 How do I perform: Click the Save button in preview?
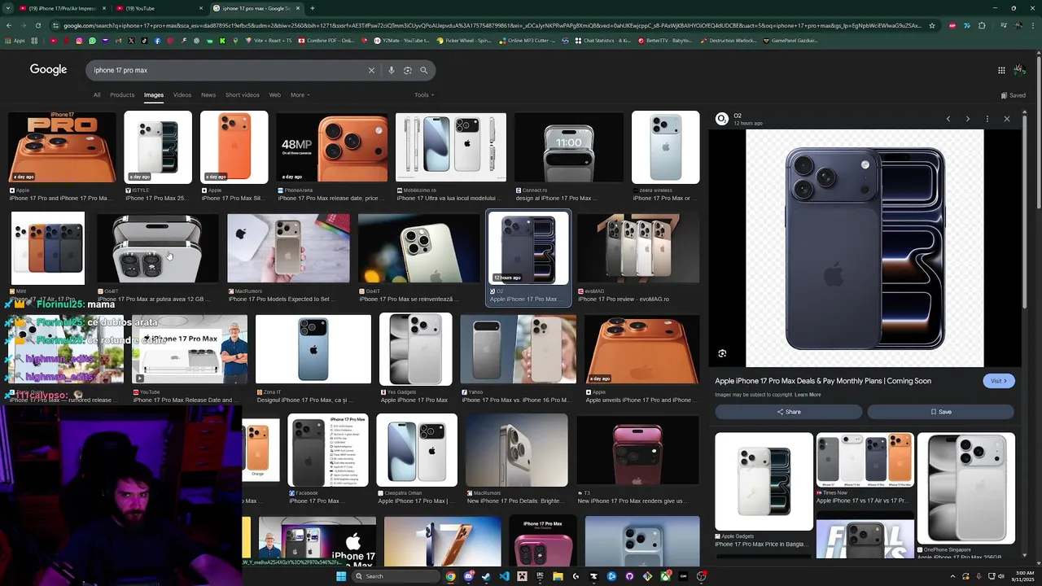tap(940, 412)
